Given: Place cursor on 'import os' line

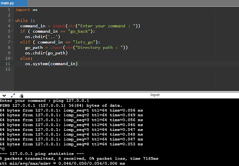Looking at the screenshot, I should pos(26,10).
